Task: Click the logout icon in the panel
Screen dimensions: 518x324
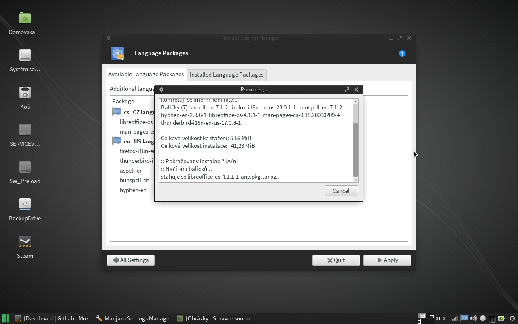Action: (x=512, y=318)
